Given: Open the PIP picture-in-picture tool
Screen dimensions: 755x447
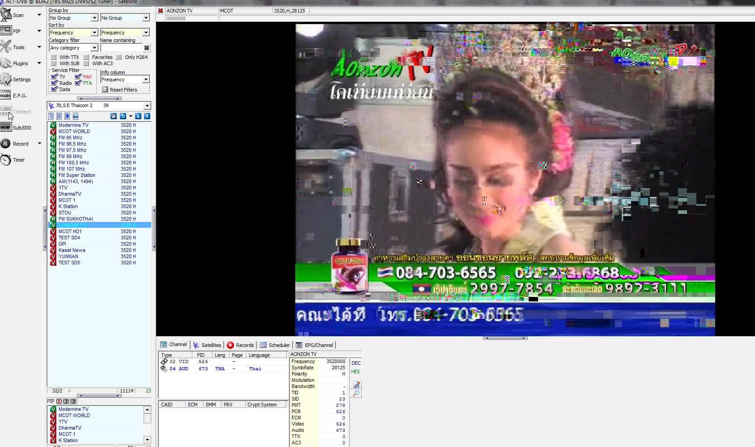Looking at the screenshot, I should coord(11,31).
